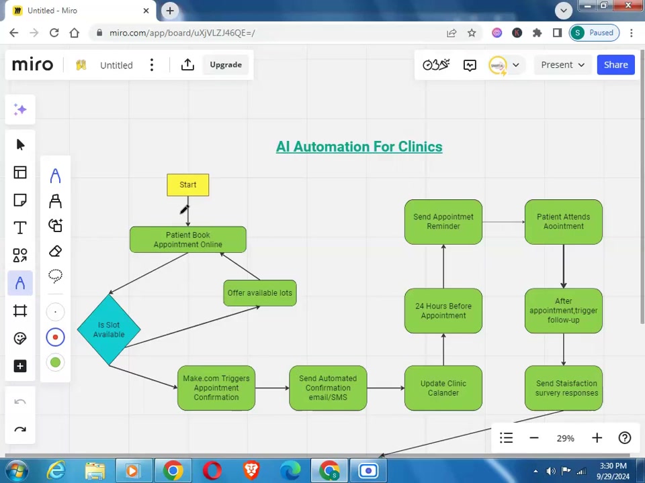Open the Shapes tool
Image resolution: width=645 pixels, height=483 pixels.
pos(20,255)
